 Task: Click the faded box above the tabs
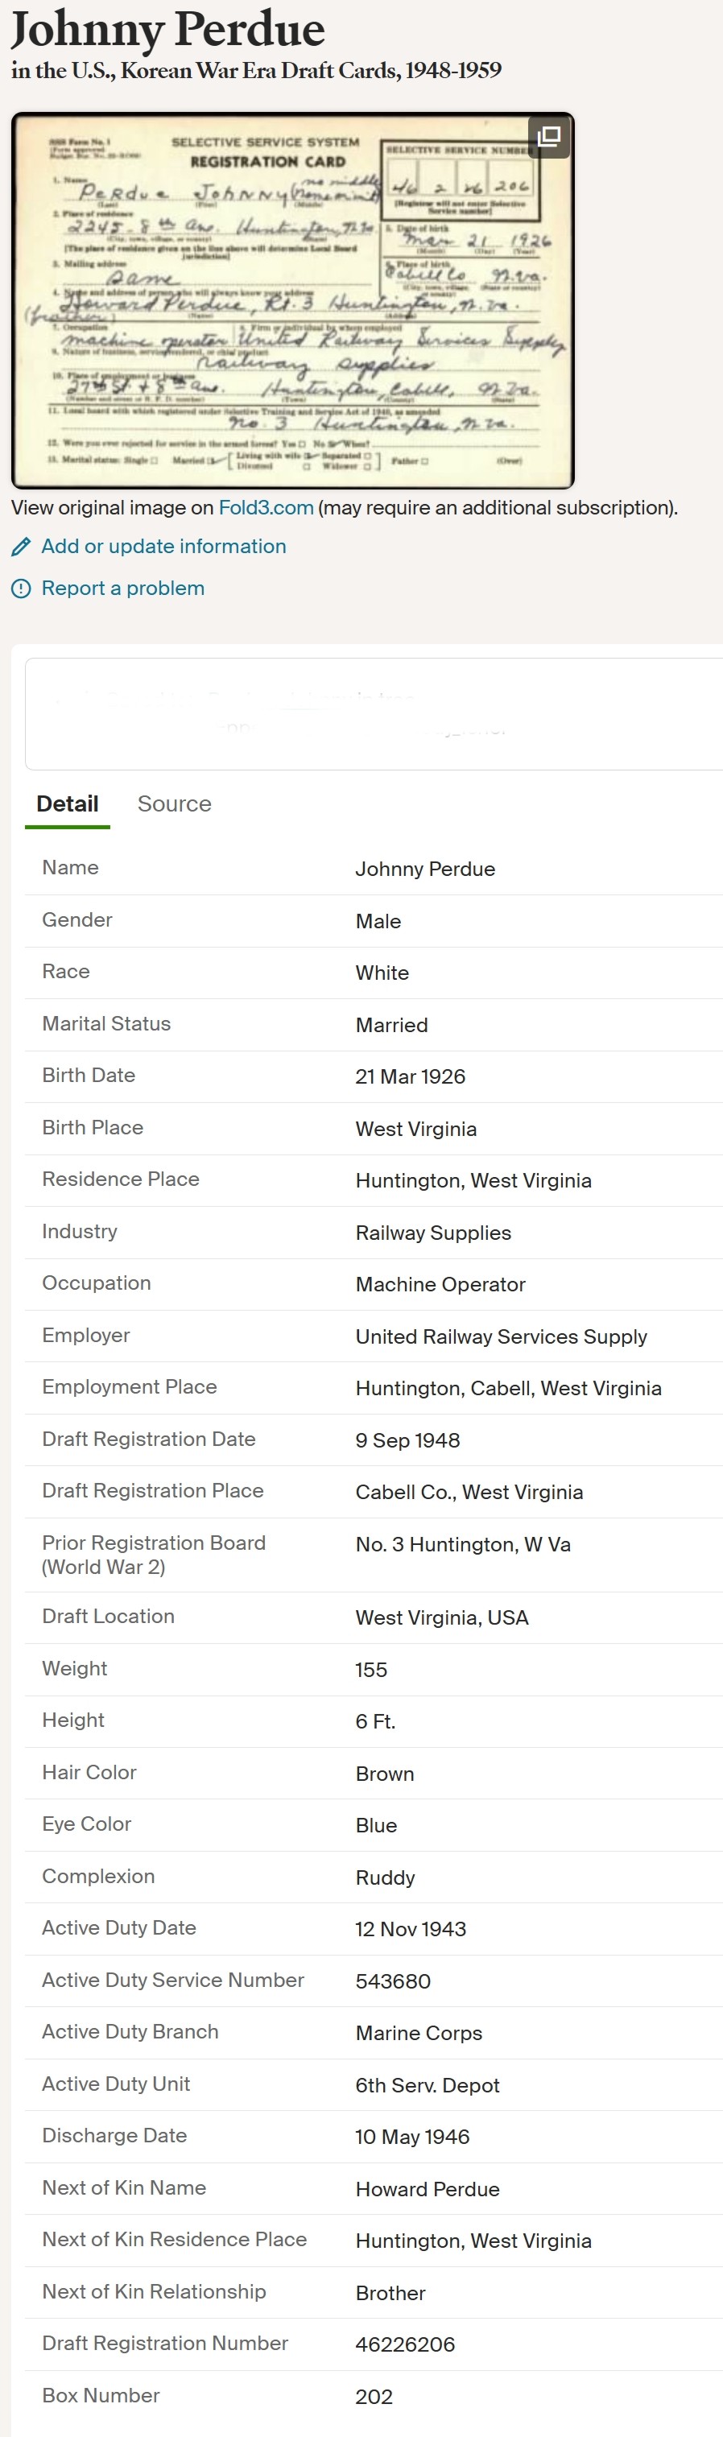point(374,713)
